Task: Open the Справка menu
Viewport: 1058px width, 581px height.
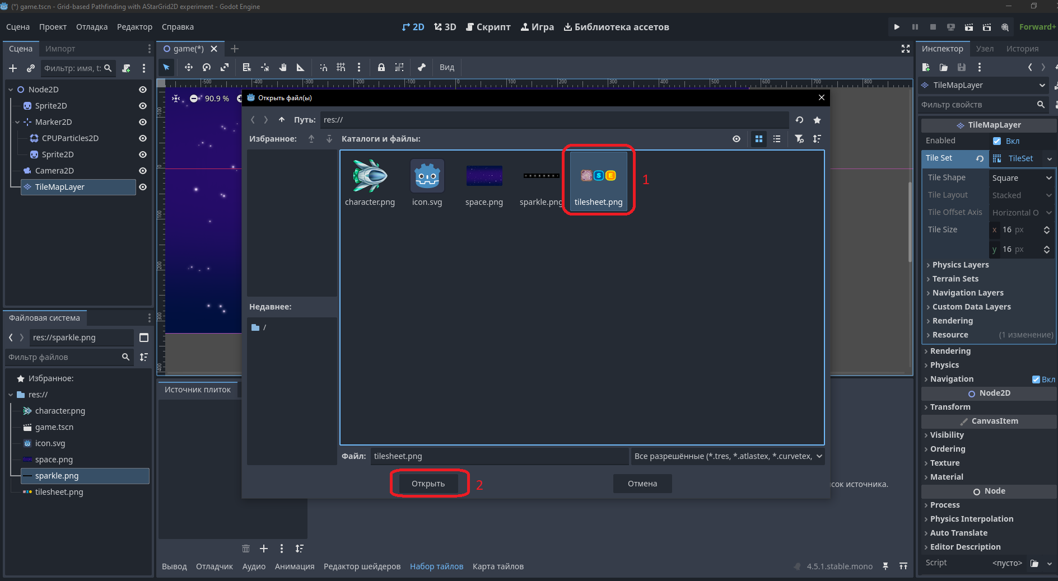Action: pos(178,27)
